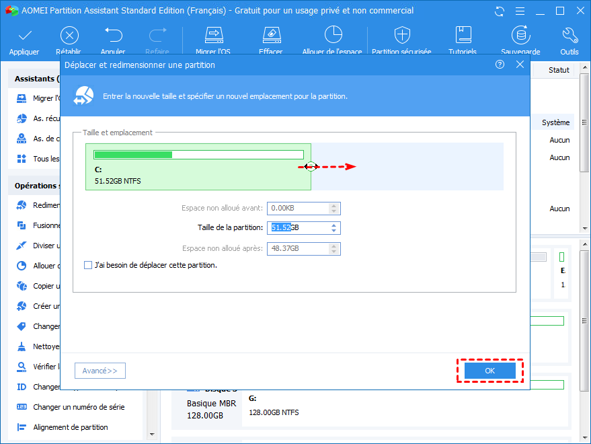Increase Taille de la partition with up arrow
Viewport: 591px width, 444px height.
click(333, 225)
